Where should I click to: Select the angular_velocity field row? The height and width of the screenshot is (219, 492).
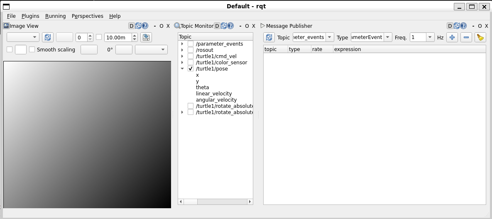[x=216, y=100]
